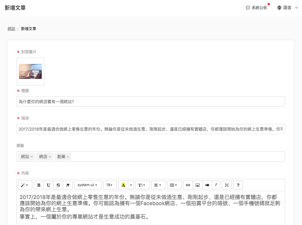Click the italic F font icon
This screenshot has height=225, width=302.
pos(216,185)
